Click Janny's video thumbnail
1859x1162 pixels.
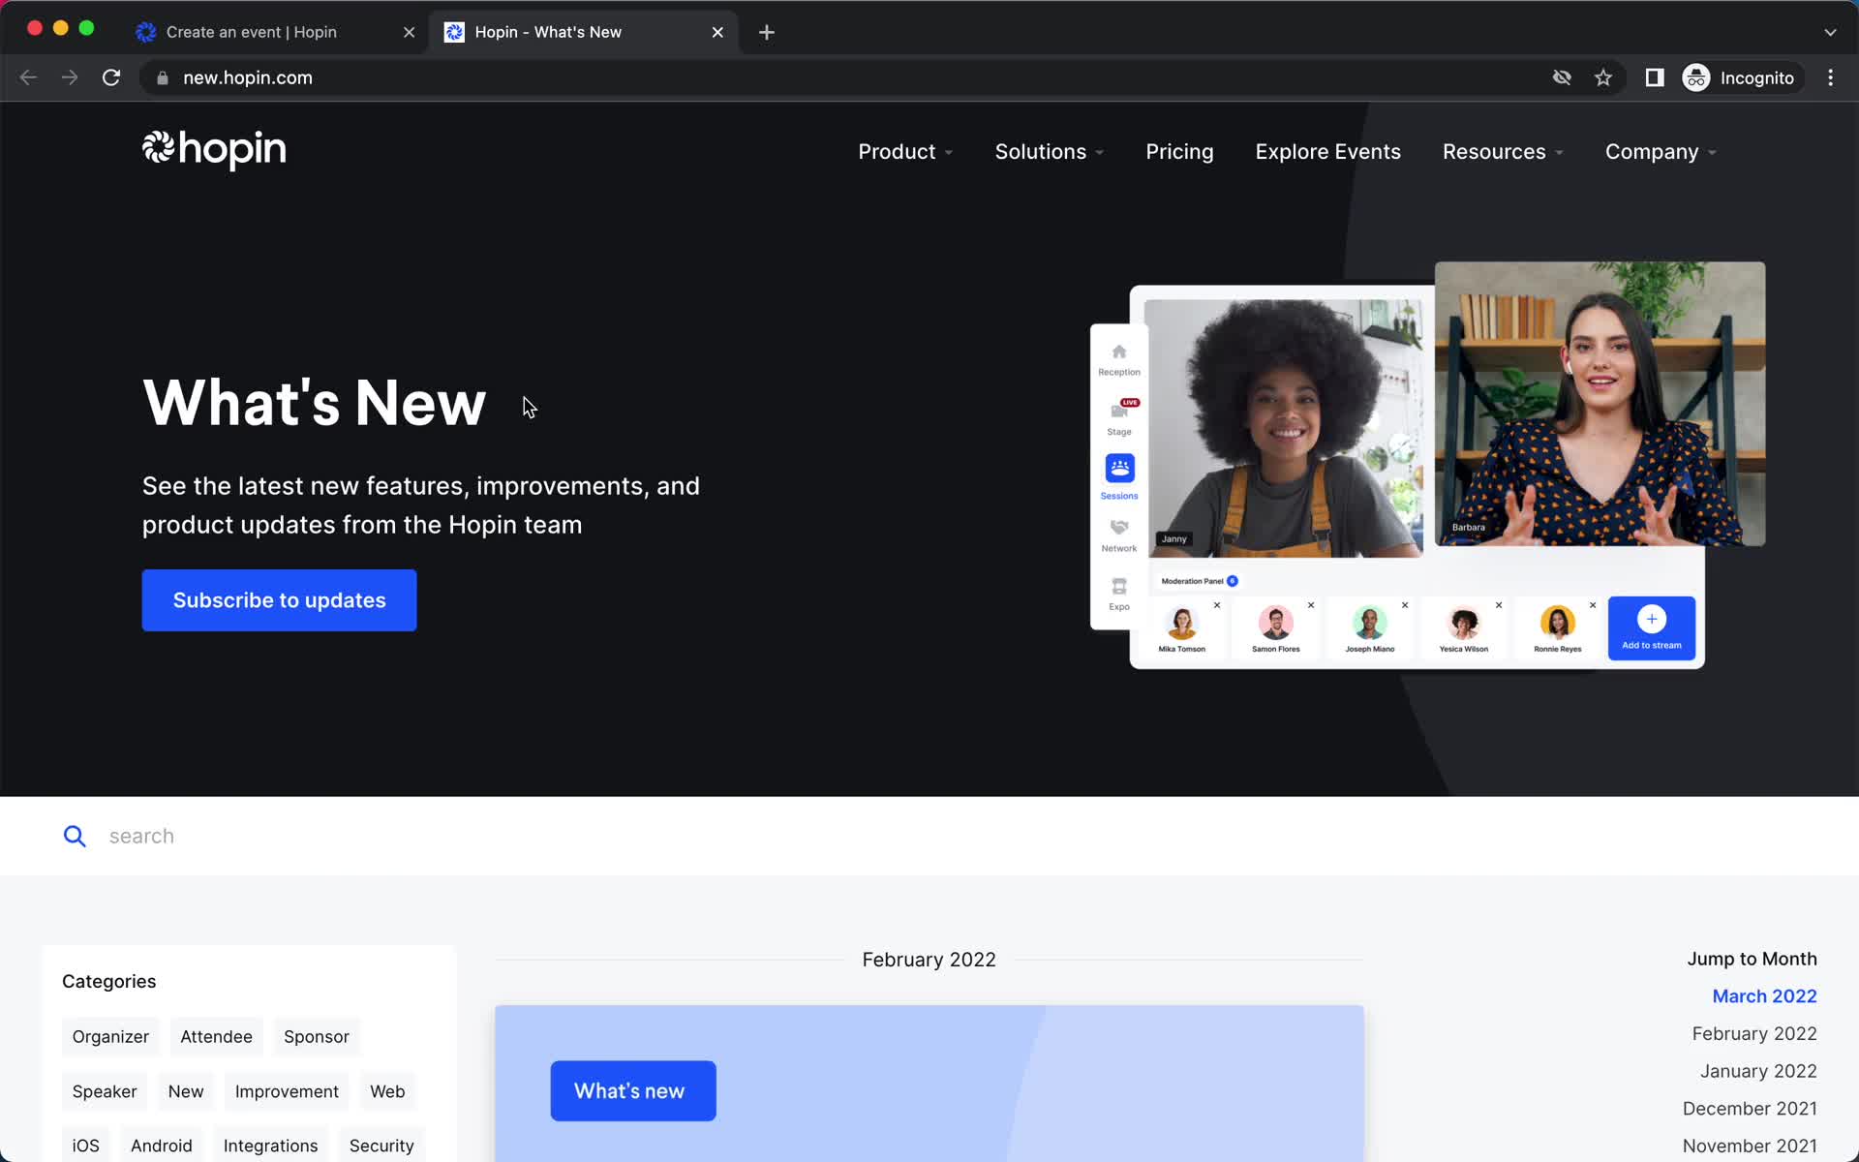coord(1285,428)
